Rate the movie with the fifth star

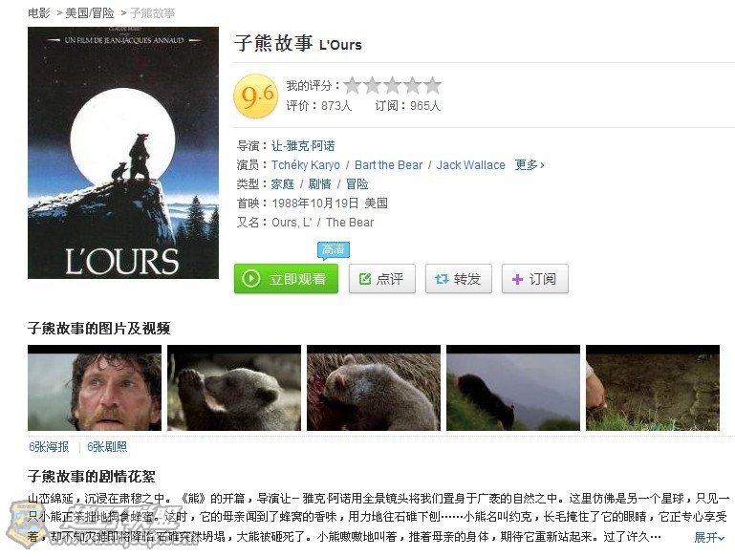tap(432, 86)
